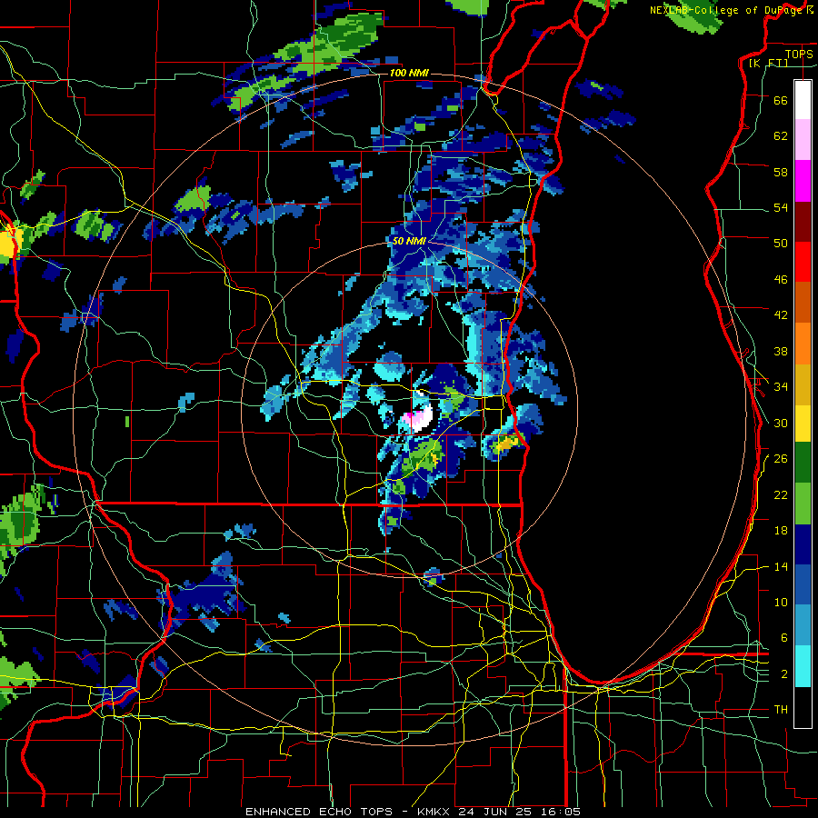The width and height of the screenshot is (818, 818).
Task: Click the bright red legend swatch
Action: tap(803, 262)
